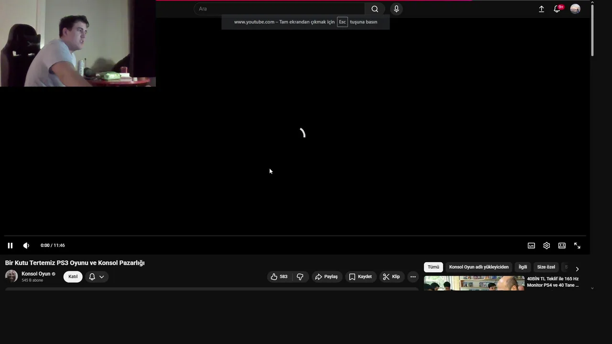Open the Konsol Oyun channel avatar
The image size is (612, 344).
coord(11,276)
